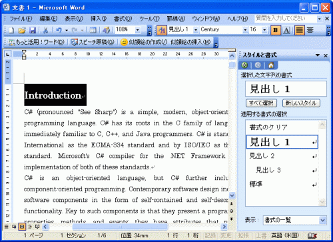Click Previous Page double arrow button

pos(232,203)
